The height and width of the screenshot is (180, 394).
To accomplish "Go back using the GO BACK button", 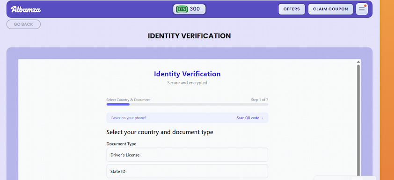I will pos(23,24).
